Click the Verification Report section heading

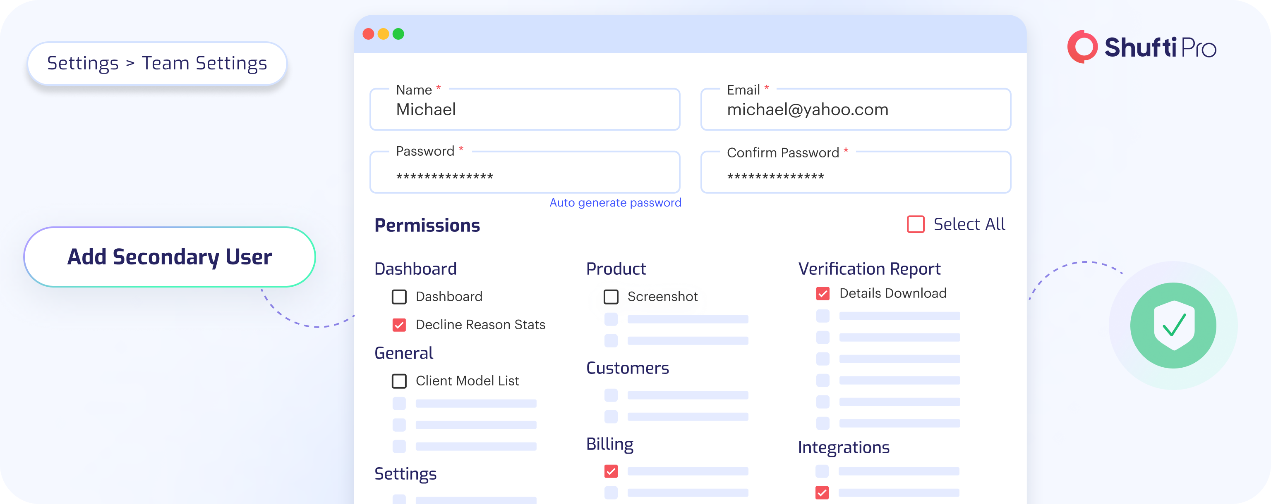click(x=869, y=269)
